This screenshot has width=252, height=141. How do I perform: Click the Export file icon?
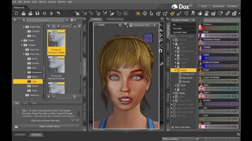point(51,13)
